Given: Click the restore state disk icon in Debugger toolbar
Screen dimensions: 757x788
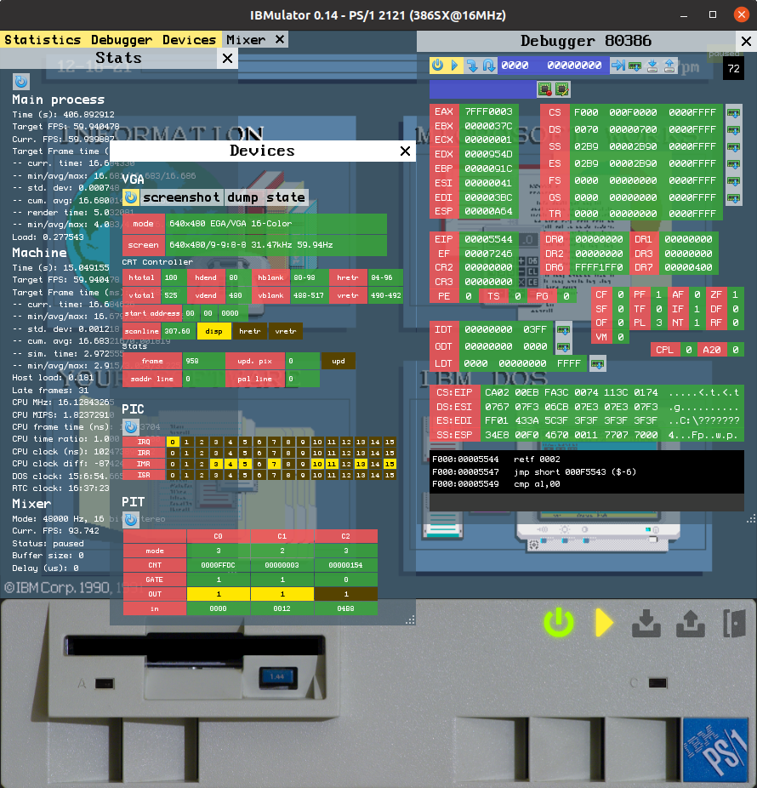Looking at the screenshot, I should [x=669, y=66].
